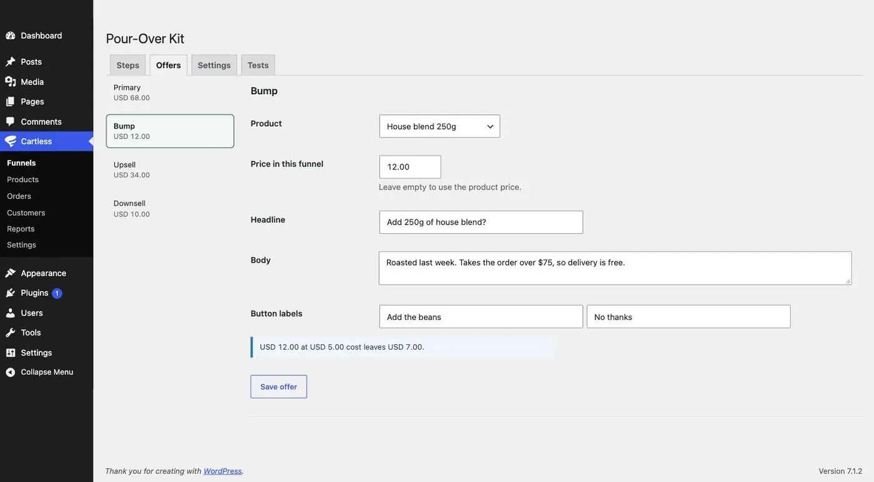Click into the Body textarea
This screenshot has height=482, width=874.
(615, 268)
